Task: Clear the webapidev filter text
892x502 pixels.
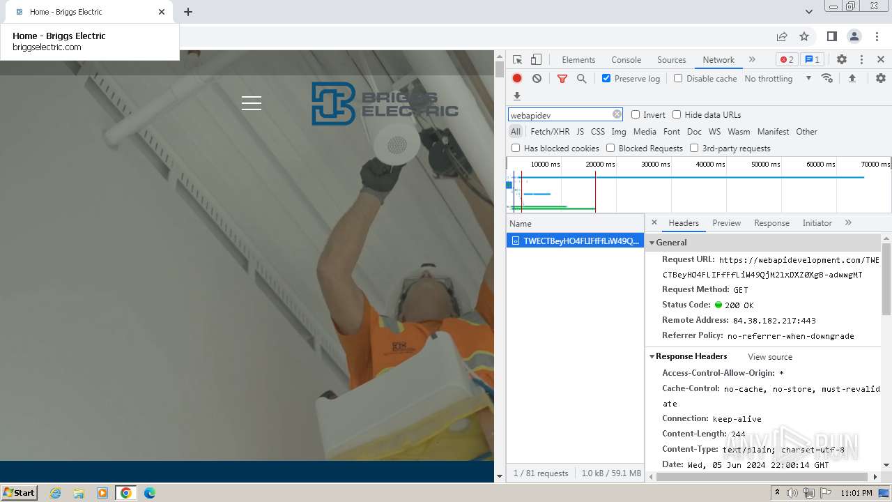Action: (x=617, y=114)
